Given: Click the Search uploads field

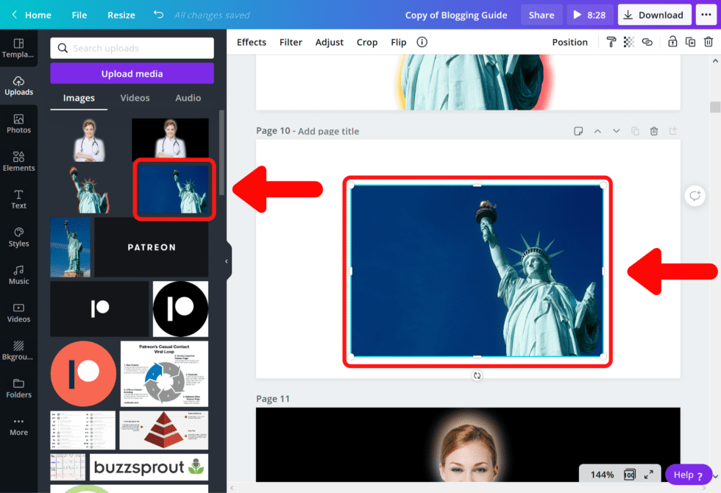Looking at the screenshot, I should (x=132, y=48).
